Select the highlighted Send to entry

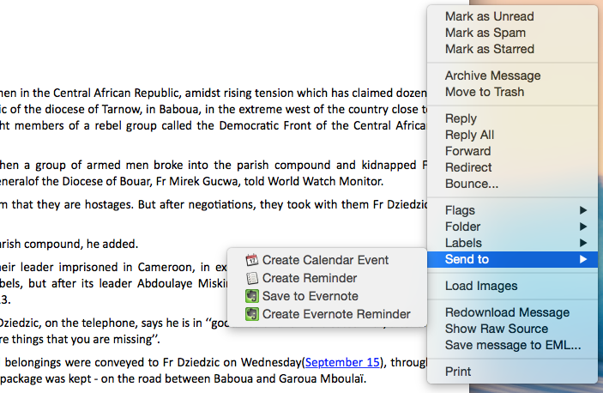point(512,259)
